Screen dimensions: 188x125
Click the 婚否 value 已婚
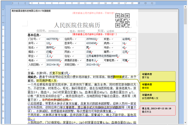(x=49, y=52)
